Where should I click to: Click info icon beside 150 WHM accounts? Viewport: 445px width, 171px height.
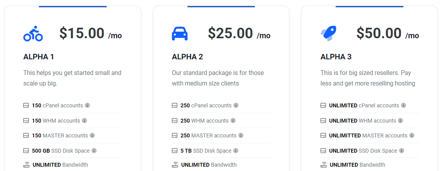click(84, 121)
